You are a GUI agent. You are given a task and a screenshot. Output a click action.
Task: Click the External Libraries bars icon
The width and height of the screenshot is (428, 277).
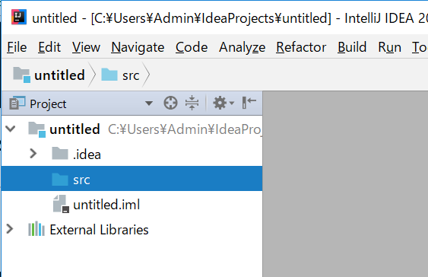coord(36,229)
